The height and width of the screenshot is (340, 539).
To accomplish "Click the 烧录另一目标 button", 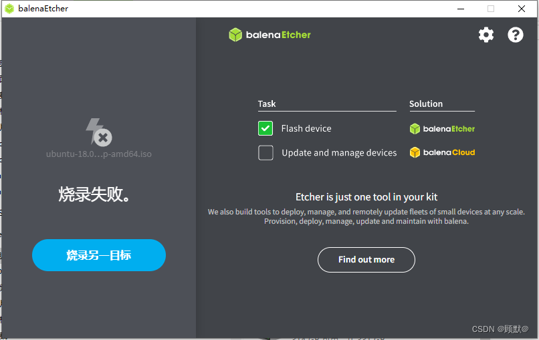I will coord(99,255).
